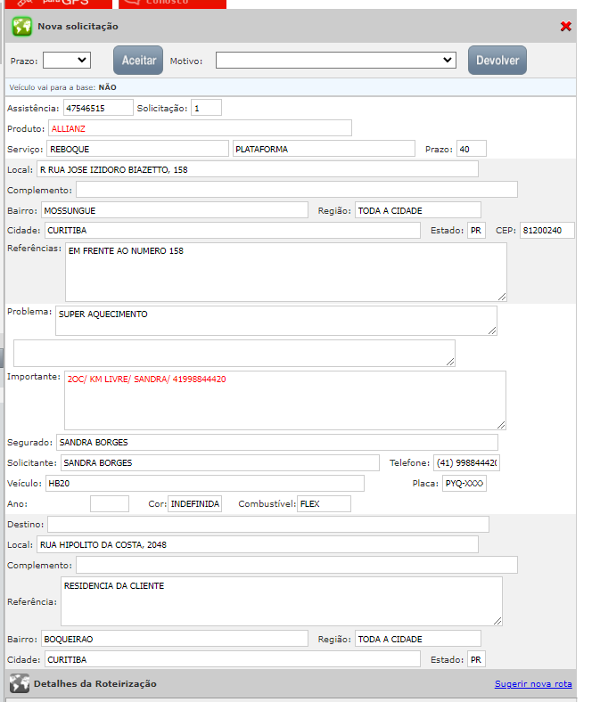Screen dimensions: 600x702
Task: Click into the Importante notes area
Action: tap(284, 400)
